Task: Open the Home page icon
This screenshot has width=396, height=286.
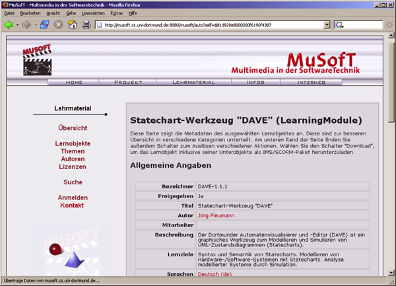Action: (73, 24)
